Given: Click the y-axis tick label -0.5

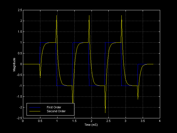Looking at the screenshot, I should [x=19, y=75].
